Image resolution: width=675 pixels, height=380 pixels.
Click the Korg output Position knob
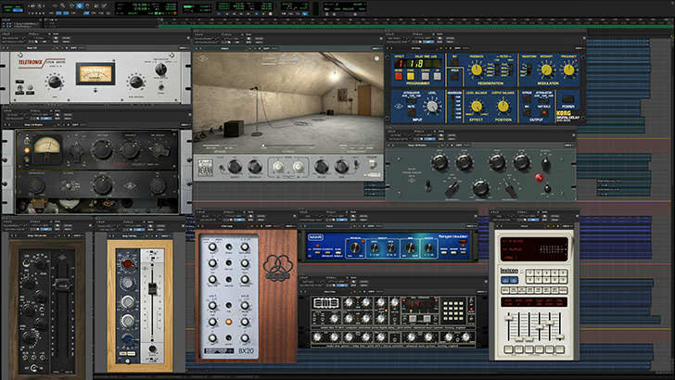[x=503, y=106]
